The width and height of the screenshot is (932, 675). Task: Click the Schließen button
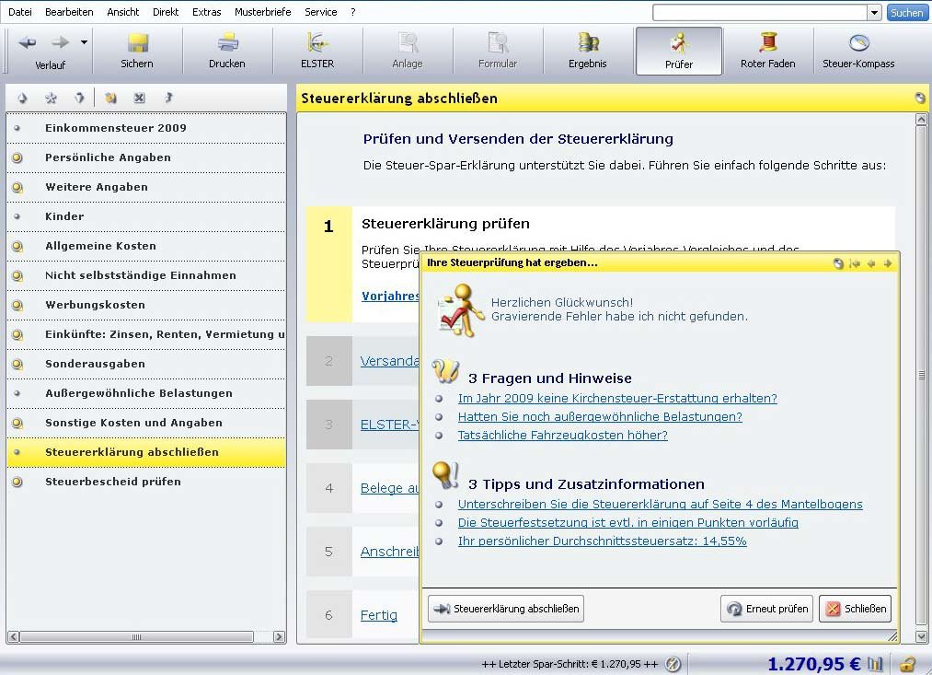[x=855, y=609]
